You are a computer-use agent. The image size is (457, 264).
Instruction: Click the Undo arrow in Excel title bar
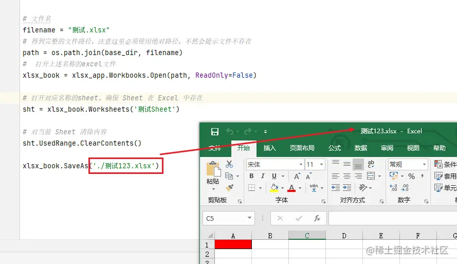(230, 132)
